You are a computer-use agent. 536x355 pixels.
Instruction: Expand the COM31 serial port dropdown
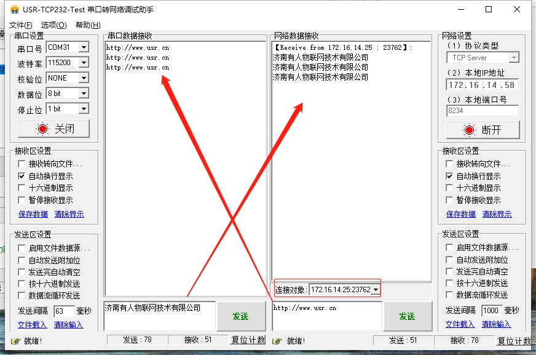coord(84,47)
